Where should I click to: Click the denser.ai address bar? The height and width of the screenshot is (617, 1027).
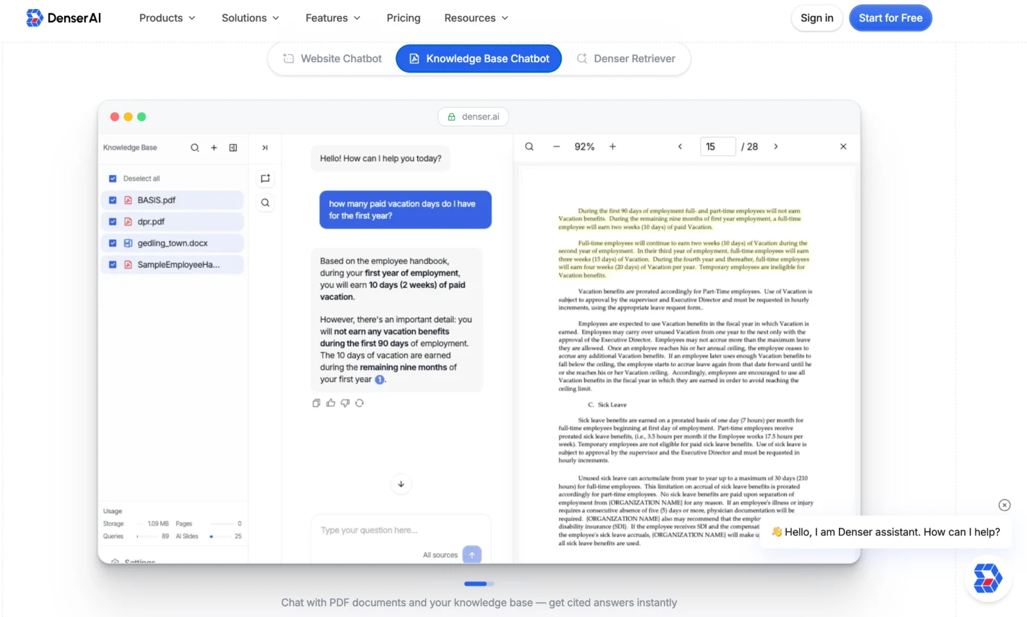point(473,117)
